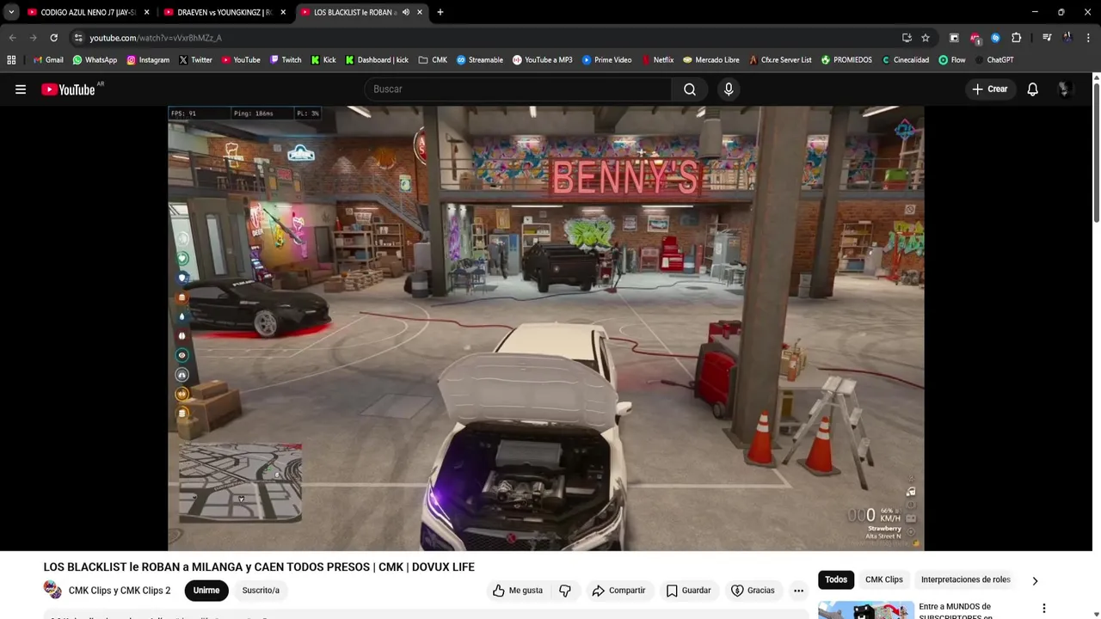Click the dislike thumbs-down button
The height and width of the screenshot is (619, 1101).
coord(565,591)
